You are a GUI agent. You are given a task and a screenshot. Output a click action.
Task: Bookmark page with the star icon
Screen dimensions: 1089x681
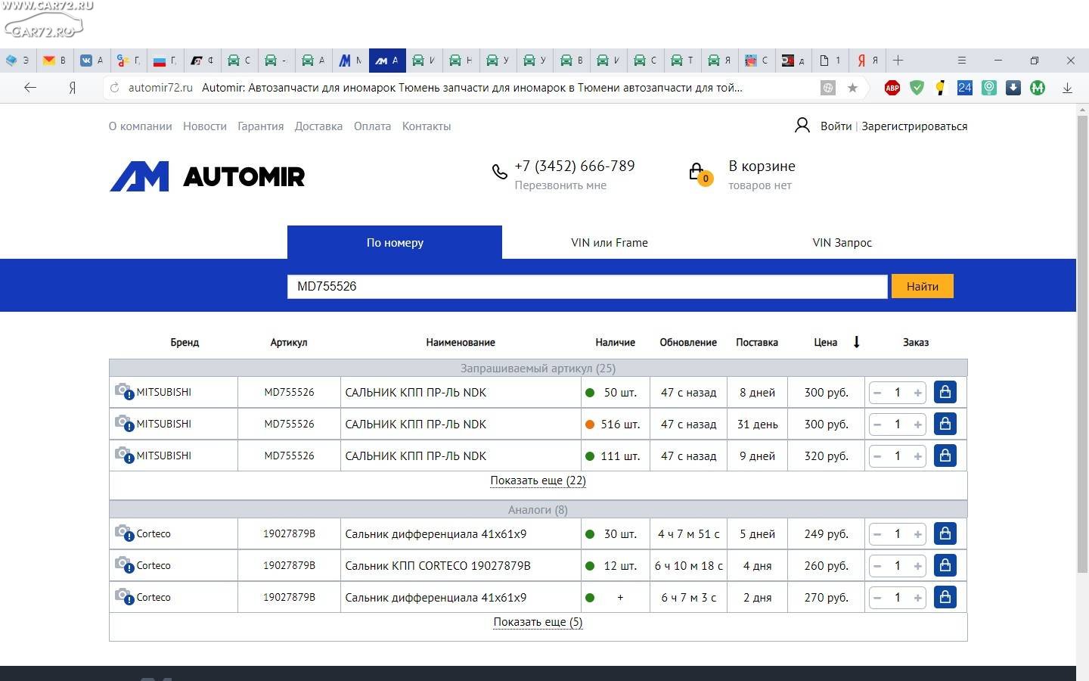point(852,88)
